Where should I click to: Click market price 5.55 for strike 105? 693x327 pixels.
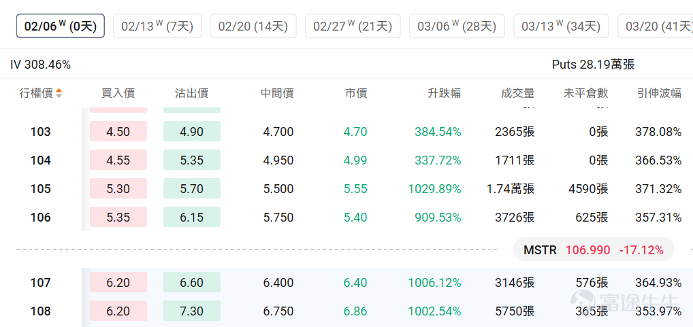point(356,189)
